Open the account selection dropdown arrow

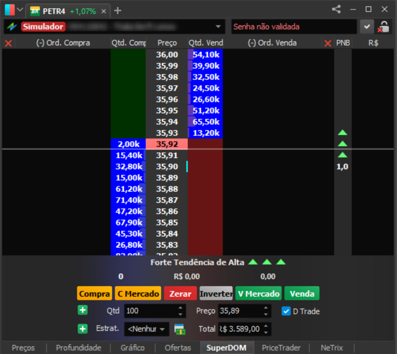tap(218, 27)
